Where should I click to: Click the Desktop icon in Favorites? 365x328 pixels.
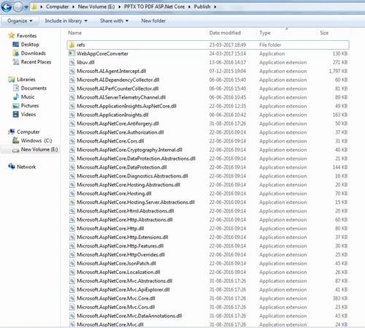(15, 45)
